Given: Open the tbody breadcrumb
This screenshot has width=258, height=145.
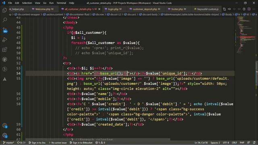Looking at the screenshot, I should pyautogui.click(x=227, y=14).
